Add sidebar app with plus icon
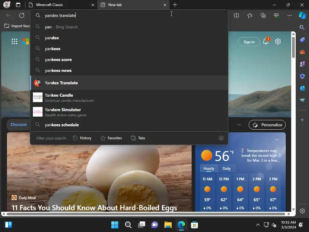 tap(302, 120)
